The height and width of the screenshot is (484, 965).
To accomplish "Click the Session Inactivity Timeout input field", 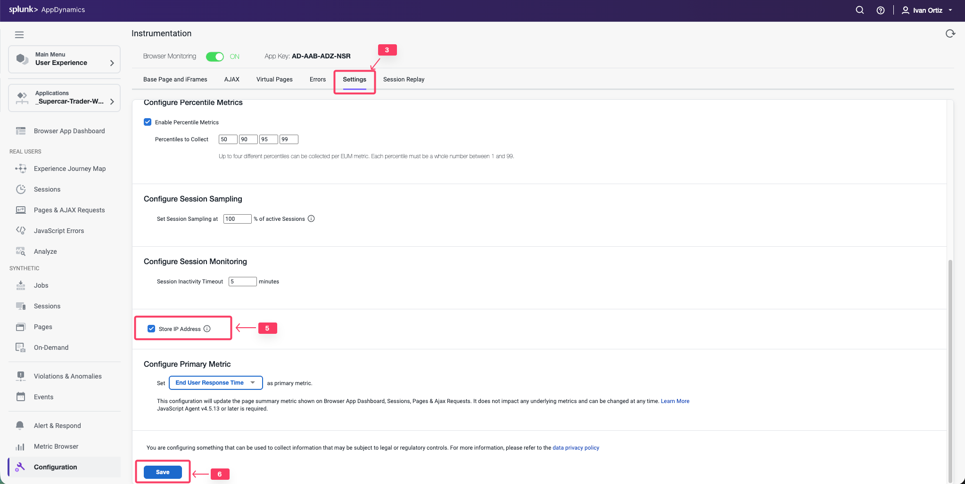I will tap(242, 282).
